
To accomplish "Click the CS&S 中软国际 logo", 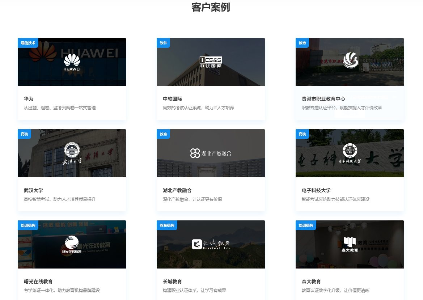I will [211, 62].
